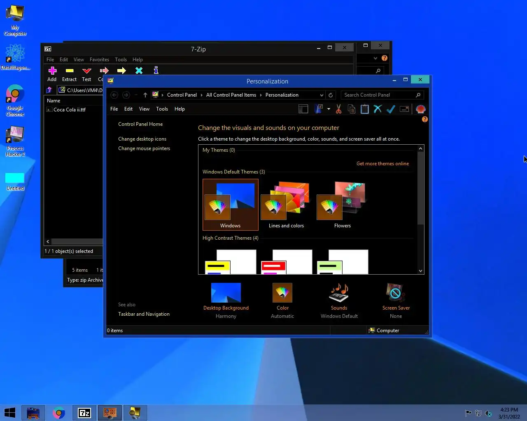
Task: Click the Paste clipboard icon
Action: (x=365, y=109)
